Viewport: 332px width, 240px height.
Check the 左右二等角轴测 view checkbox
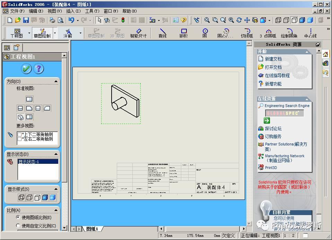tap(20, 139)
